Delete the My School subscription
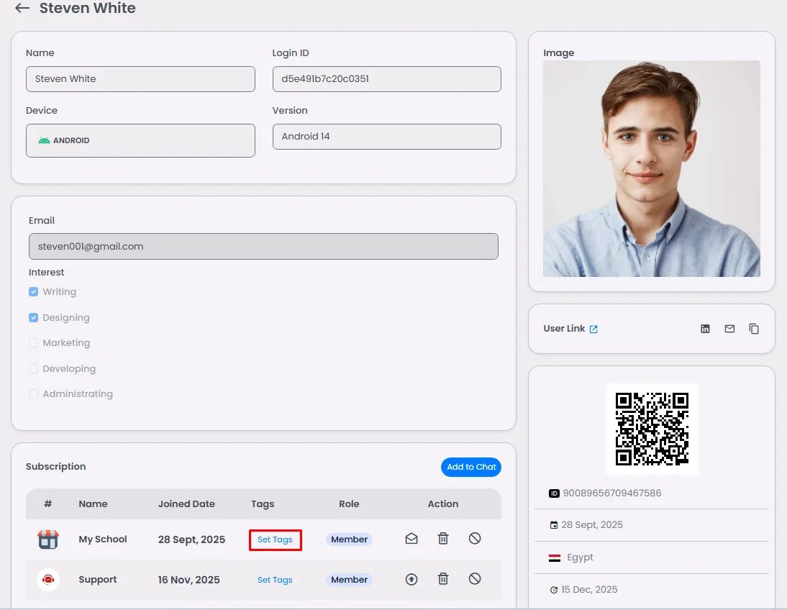787x610 pixels. coord(443,539)
